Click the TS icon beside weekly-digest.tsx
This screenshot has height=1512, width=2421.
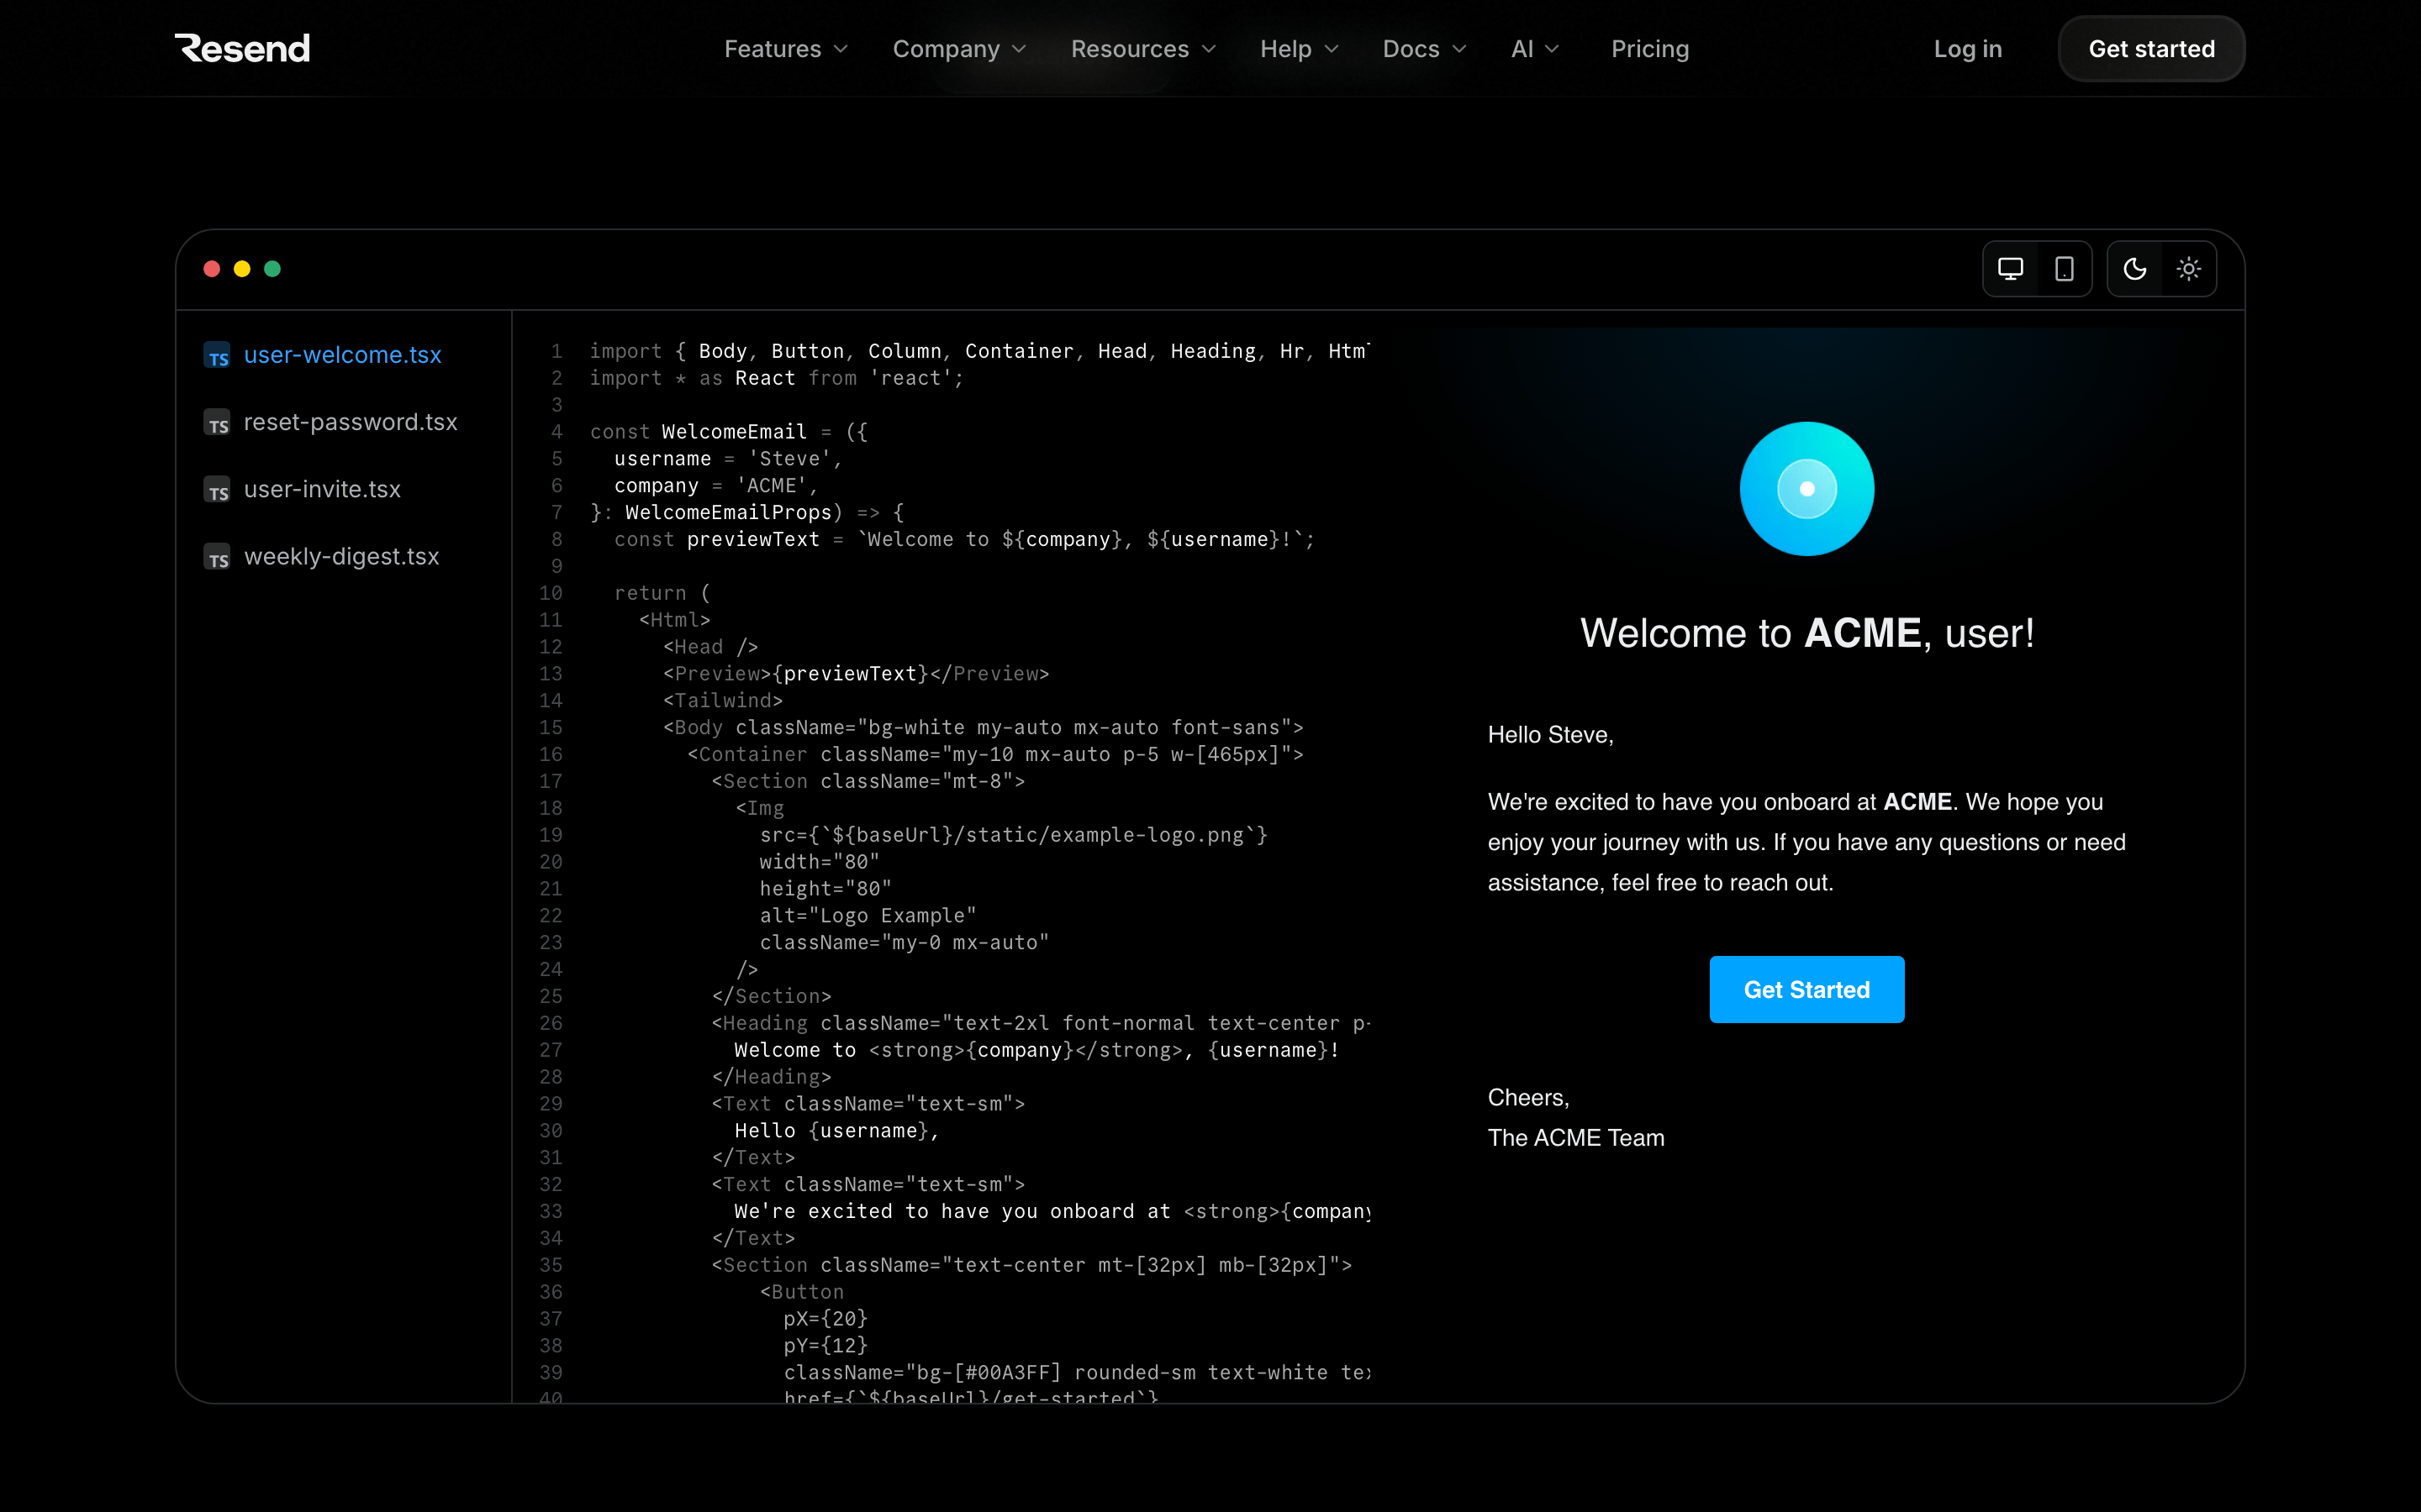pyautogui.click(x=217, y=557)
